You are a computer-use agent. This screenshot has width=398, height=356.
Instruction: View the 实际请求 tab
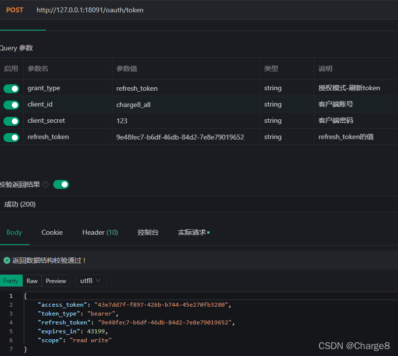click(193, 232)
